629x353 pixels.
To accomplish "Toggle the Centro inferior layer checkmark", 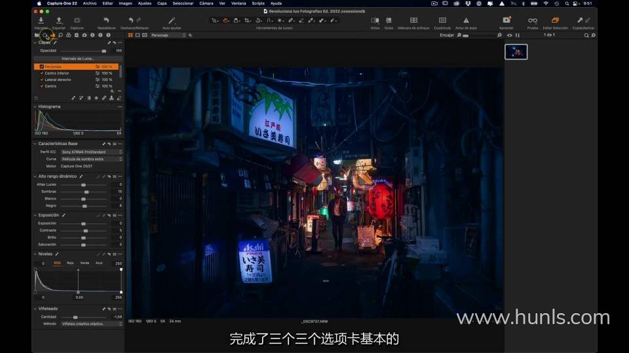I will (x=42, y=73).
